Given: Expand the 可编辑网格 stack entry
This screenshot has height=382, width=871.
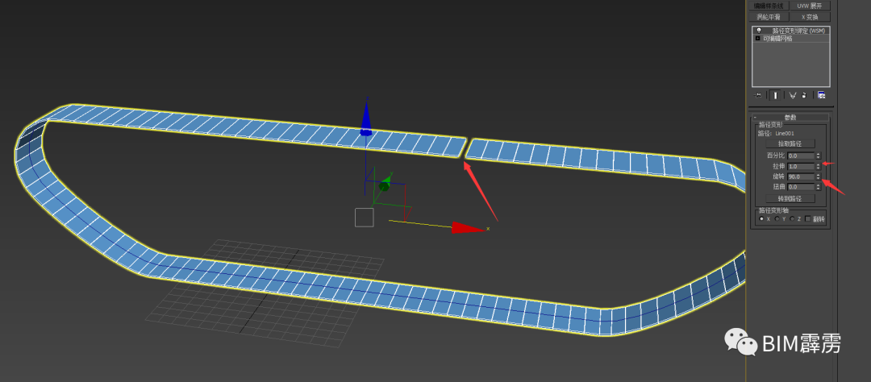Looking at the screenshot, I should click(757, 39).
